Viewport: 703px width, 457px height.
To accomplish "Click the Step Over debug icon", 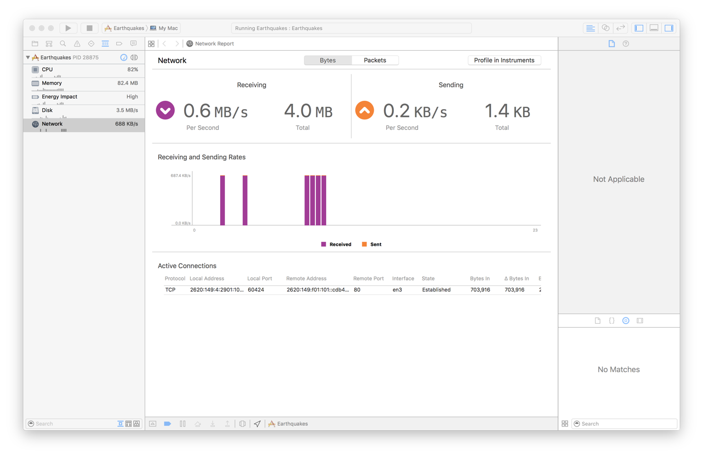I will click(198, 423).
